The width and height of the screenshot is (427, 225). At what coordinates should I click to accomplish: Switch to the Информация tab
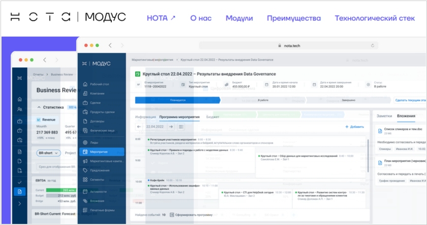(145, 117)
